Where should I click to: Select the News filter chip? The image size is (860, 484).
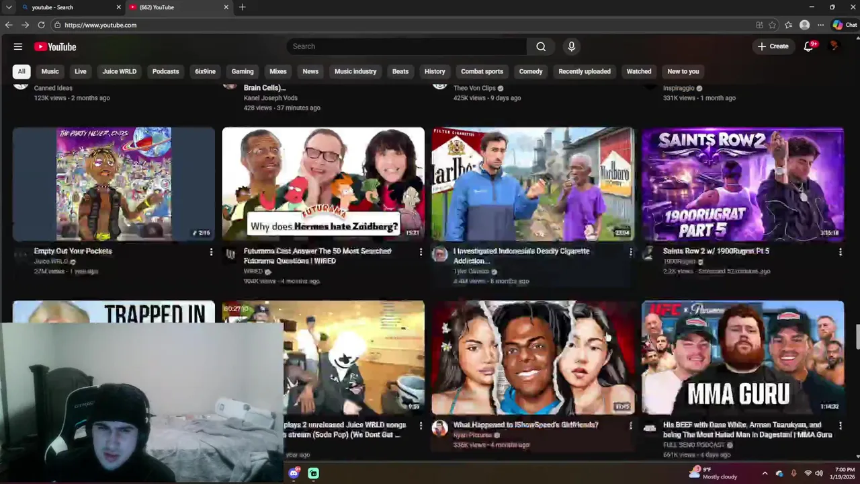310,71
